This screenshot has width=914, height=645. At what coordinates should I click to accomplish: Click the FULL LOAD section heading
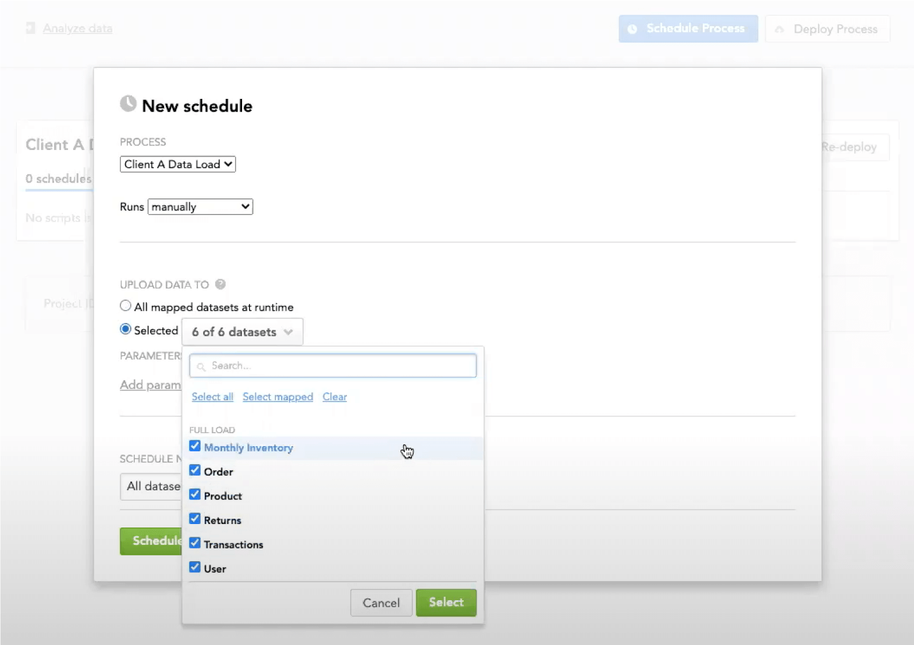(x=212, y=430)
